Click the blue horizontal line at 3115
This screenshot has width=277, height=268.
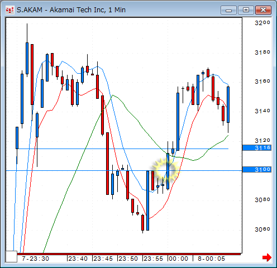122,149
